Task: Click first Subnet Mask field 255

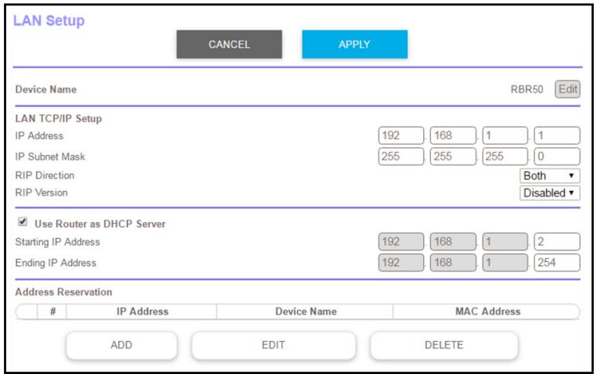Action: point(401,156)
